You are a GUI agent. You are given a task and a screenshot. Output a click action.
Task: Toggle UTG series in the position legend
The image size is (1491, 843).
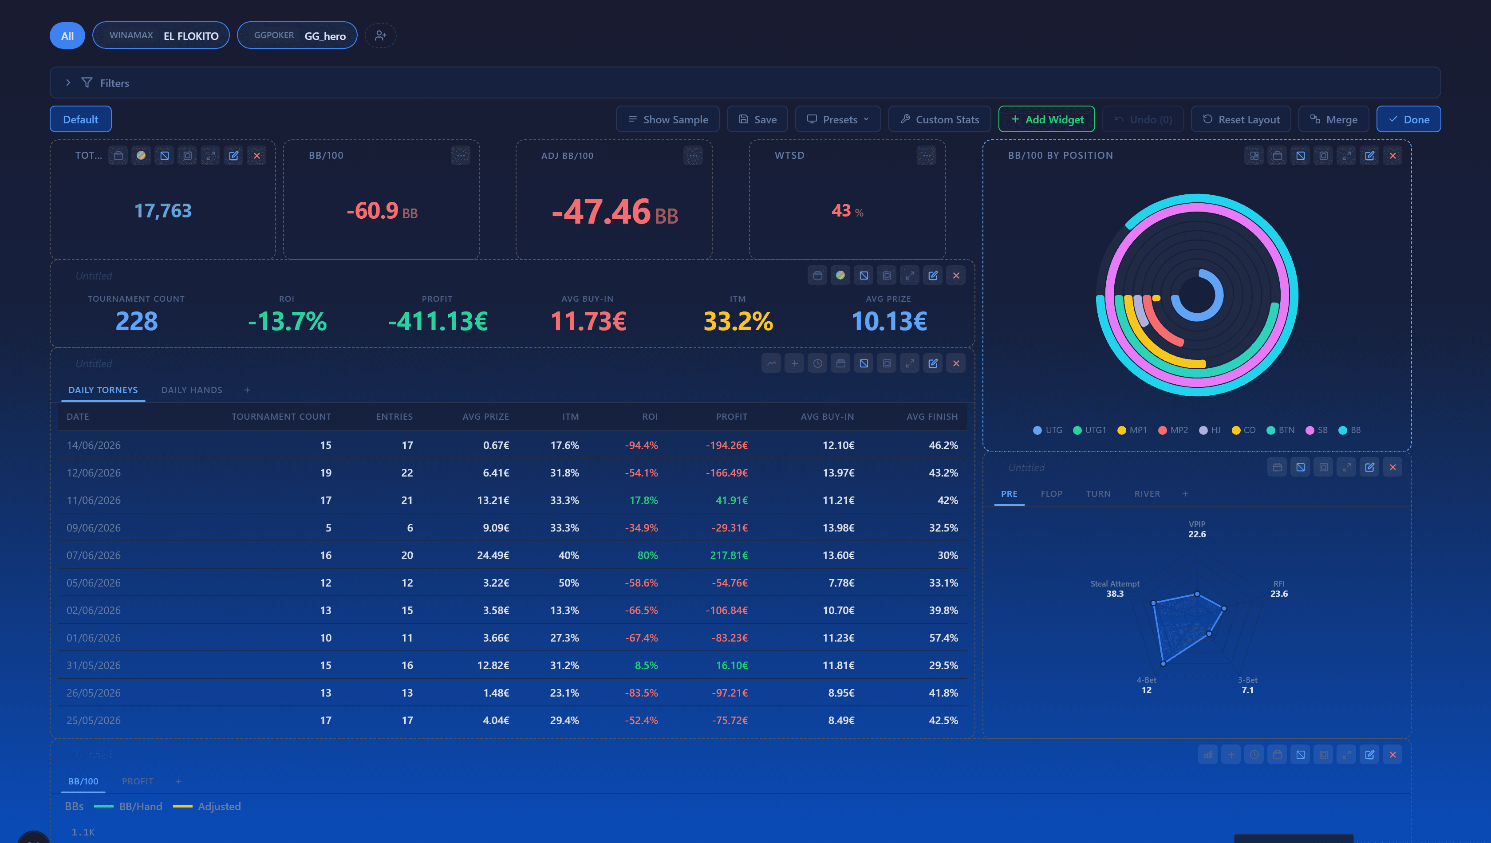(x=1047, y=430)
